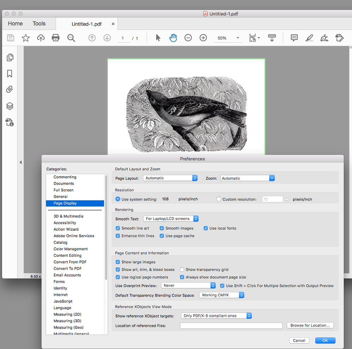Add a sticky note comment
This screenshot has width=352, height=349.
pyautogui.click(x=294, y=38)
